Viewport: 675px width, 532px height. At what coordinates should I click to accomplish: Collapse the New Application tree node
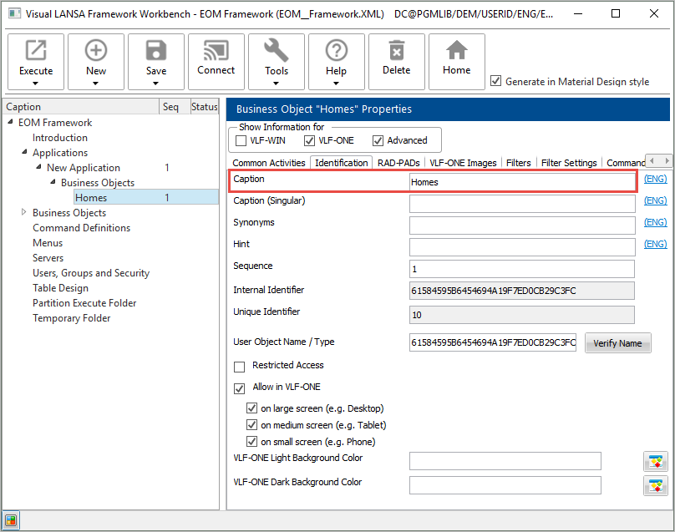coord(38,167)
